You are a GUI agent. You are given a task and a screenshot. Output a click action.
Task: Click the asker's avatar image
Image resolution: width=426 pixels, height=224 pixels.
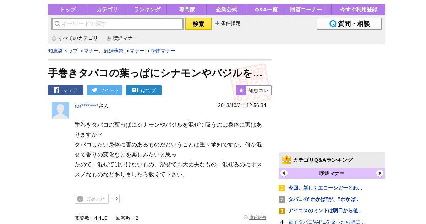60,111
